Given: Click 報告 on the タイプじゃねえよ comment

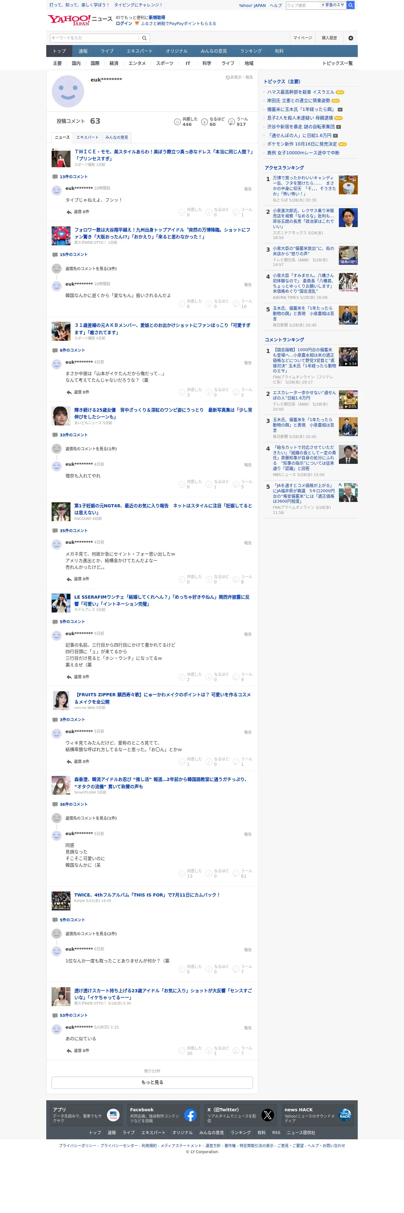Looking at the screenshot, I should pos(248,189).
